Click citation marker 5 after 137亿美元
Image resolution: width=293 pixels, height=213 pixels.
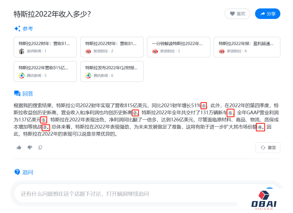(43, 120)
